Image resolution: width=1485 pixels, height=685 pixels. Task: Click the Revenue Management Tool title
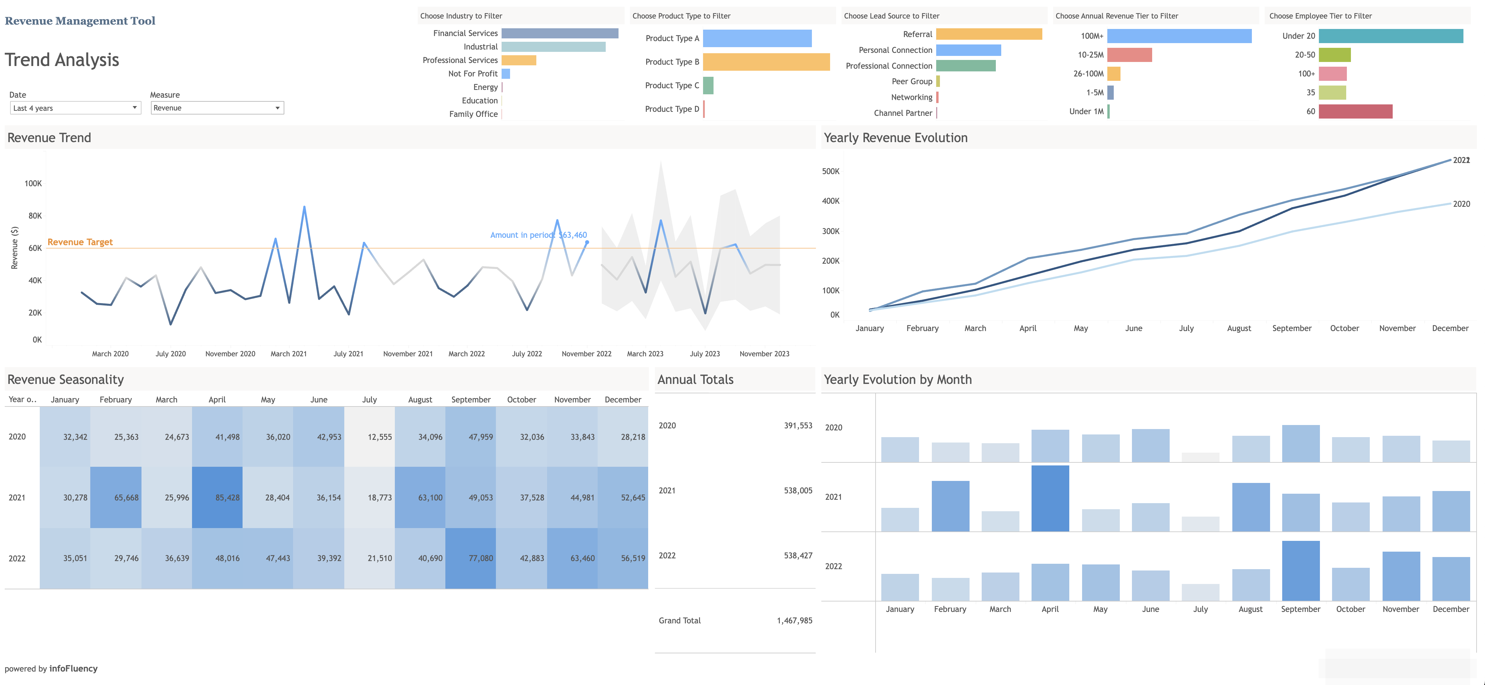click(x=80, y=20)
